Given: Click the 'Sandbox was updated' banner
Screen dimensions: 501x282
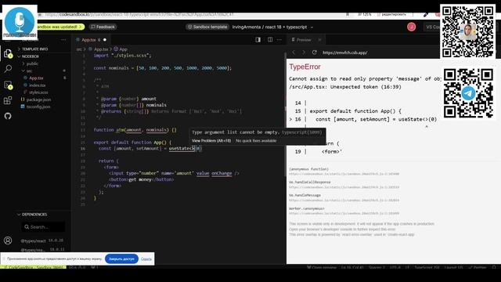Looking at the screenshot, I should point(60,27).
